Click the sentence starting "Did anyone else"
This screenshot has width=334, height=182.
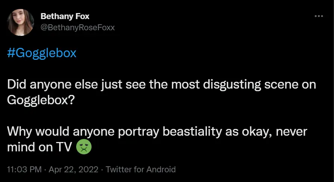(161, 85)
